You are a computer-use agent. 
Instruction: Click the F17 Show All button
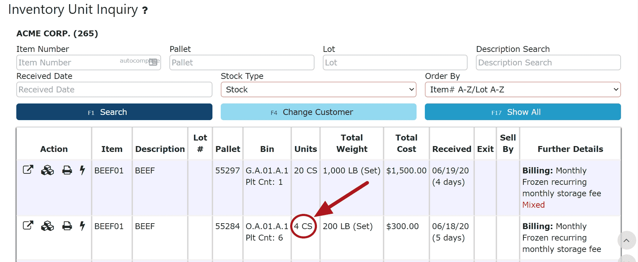point(522,112)
